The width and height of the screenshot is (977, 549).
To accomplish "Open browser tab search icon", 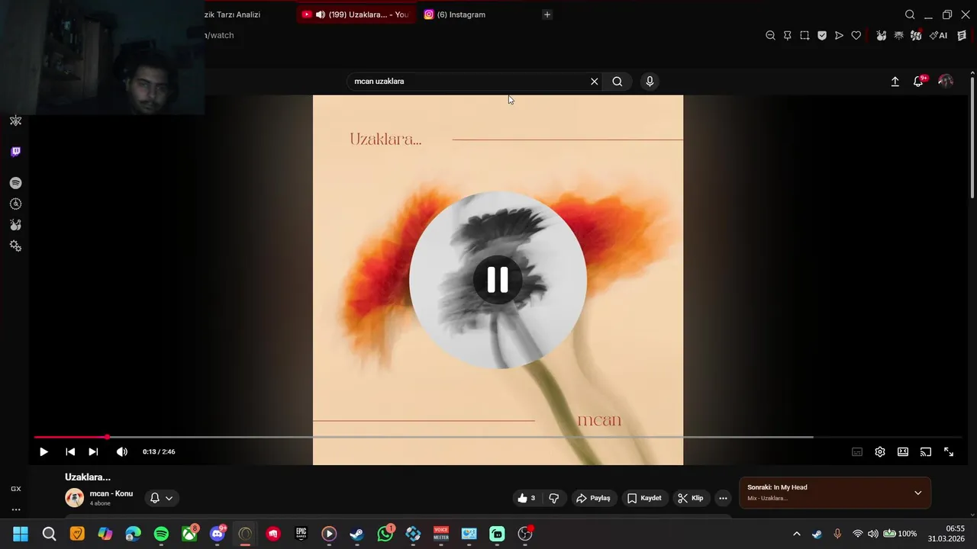I will [x=910, y=14].
